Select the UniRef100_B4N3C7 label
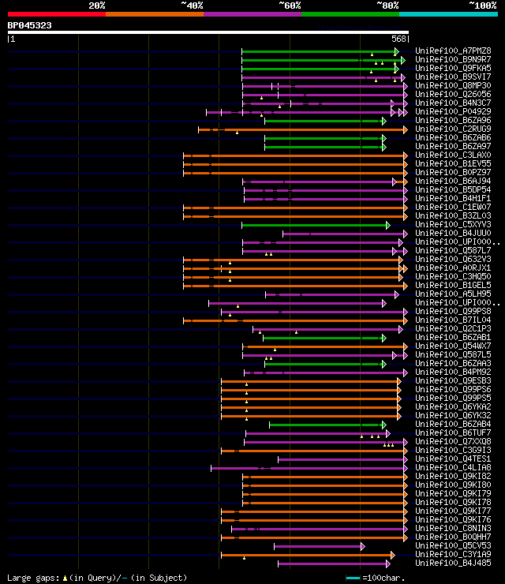This screenshot has width=505, height=584. click(x=453, y=103)
